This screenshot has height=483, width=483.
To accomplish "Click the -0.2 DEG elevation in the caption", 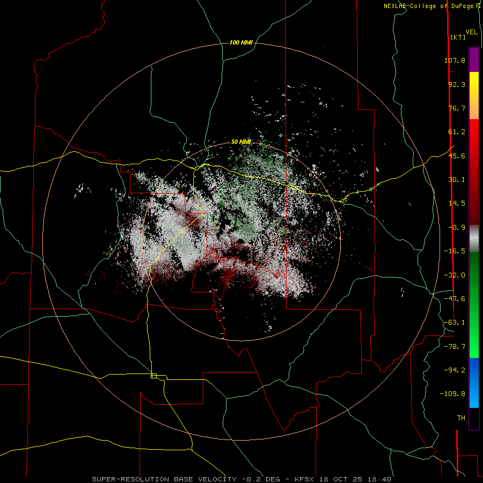I will coord(260,479).
